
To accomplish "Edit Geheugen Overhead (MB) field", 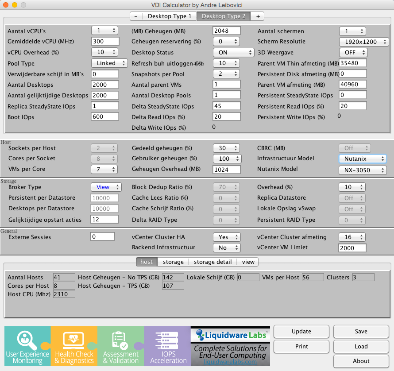I will 226,170.
